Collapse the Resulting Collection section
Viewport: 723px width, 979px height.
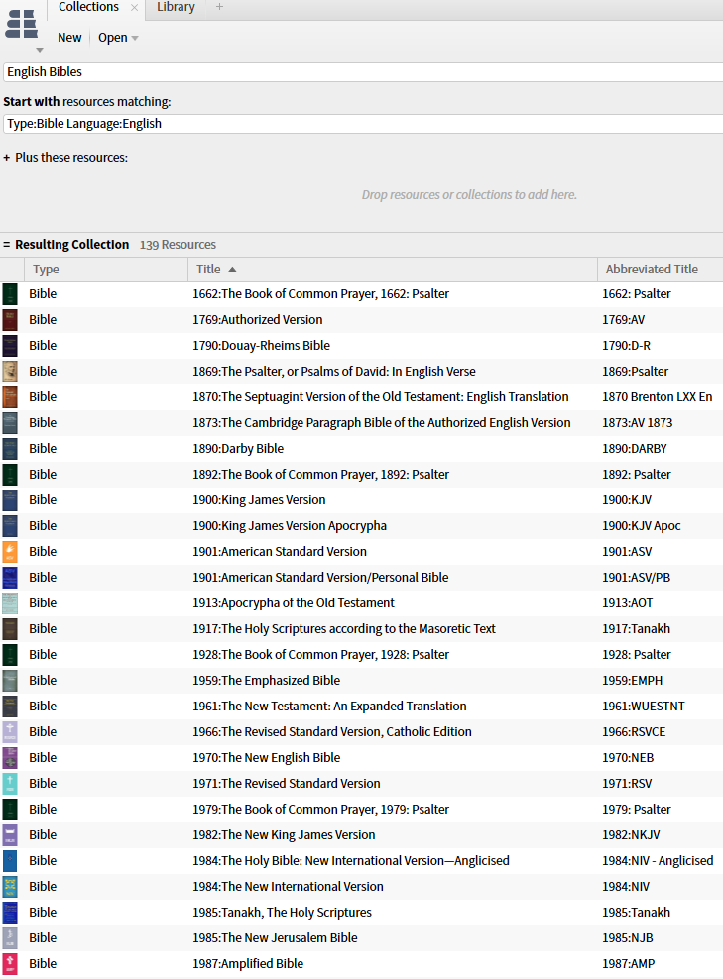point(6,245)
